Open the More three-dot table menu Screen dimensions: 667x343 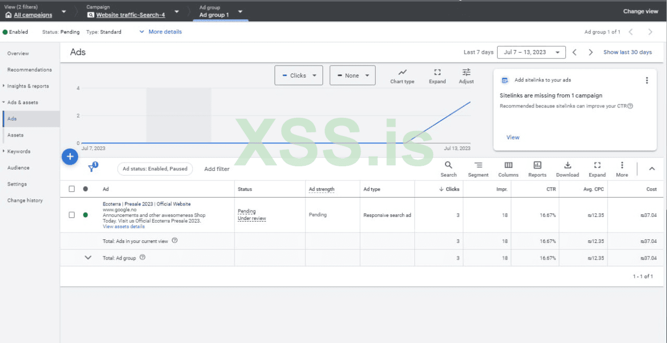click(622, 169)
